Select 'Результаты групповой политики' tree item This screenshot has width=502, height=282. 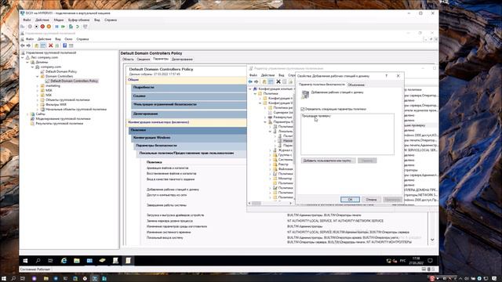pyautogui.click(x=60, y=124)
